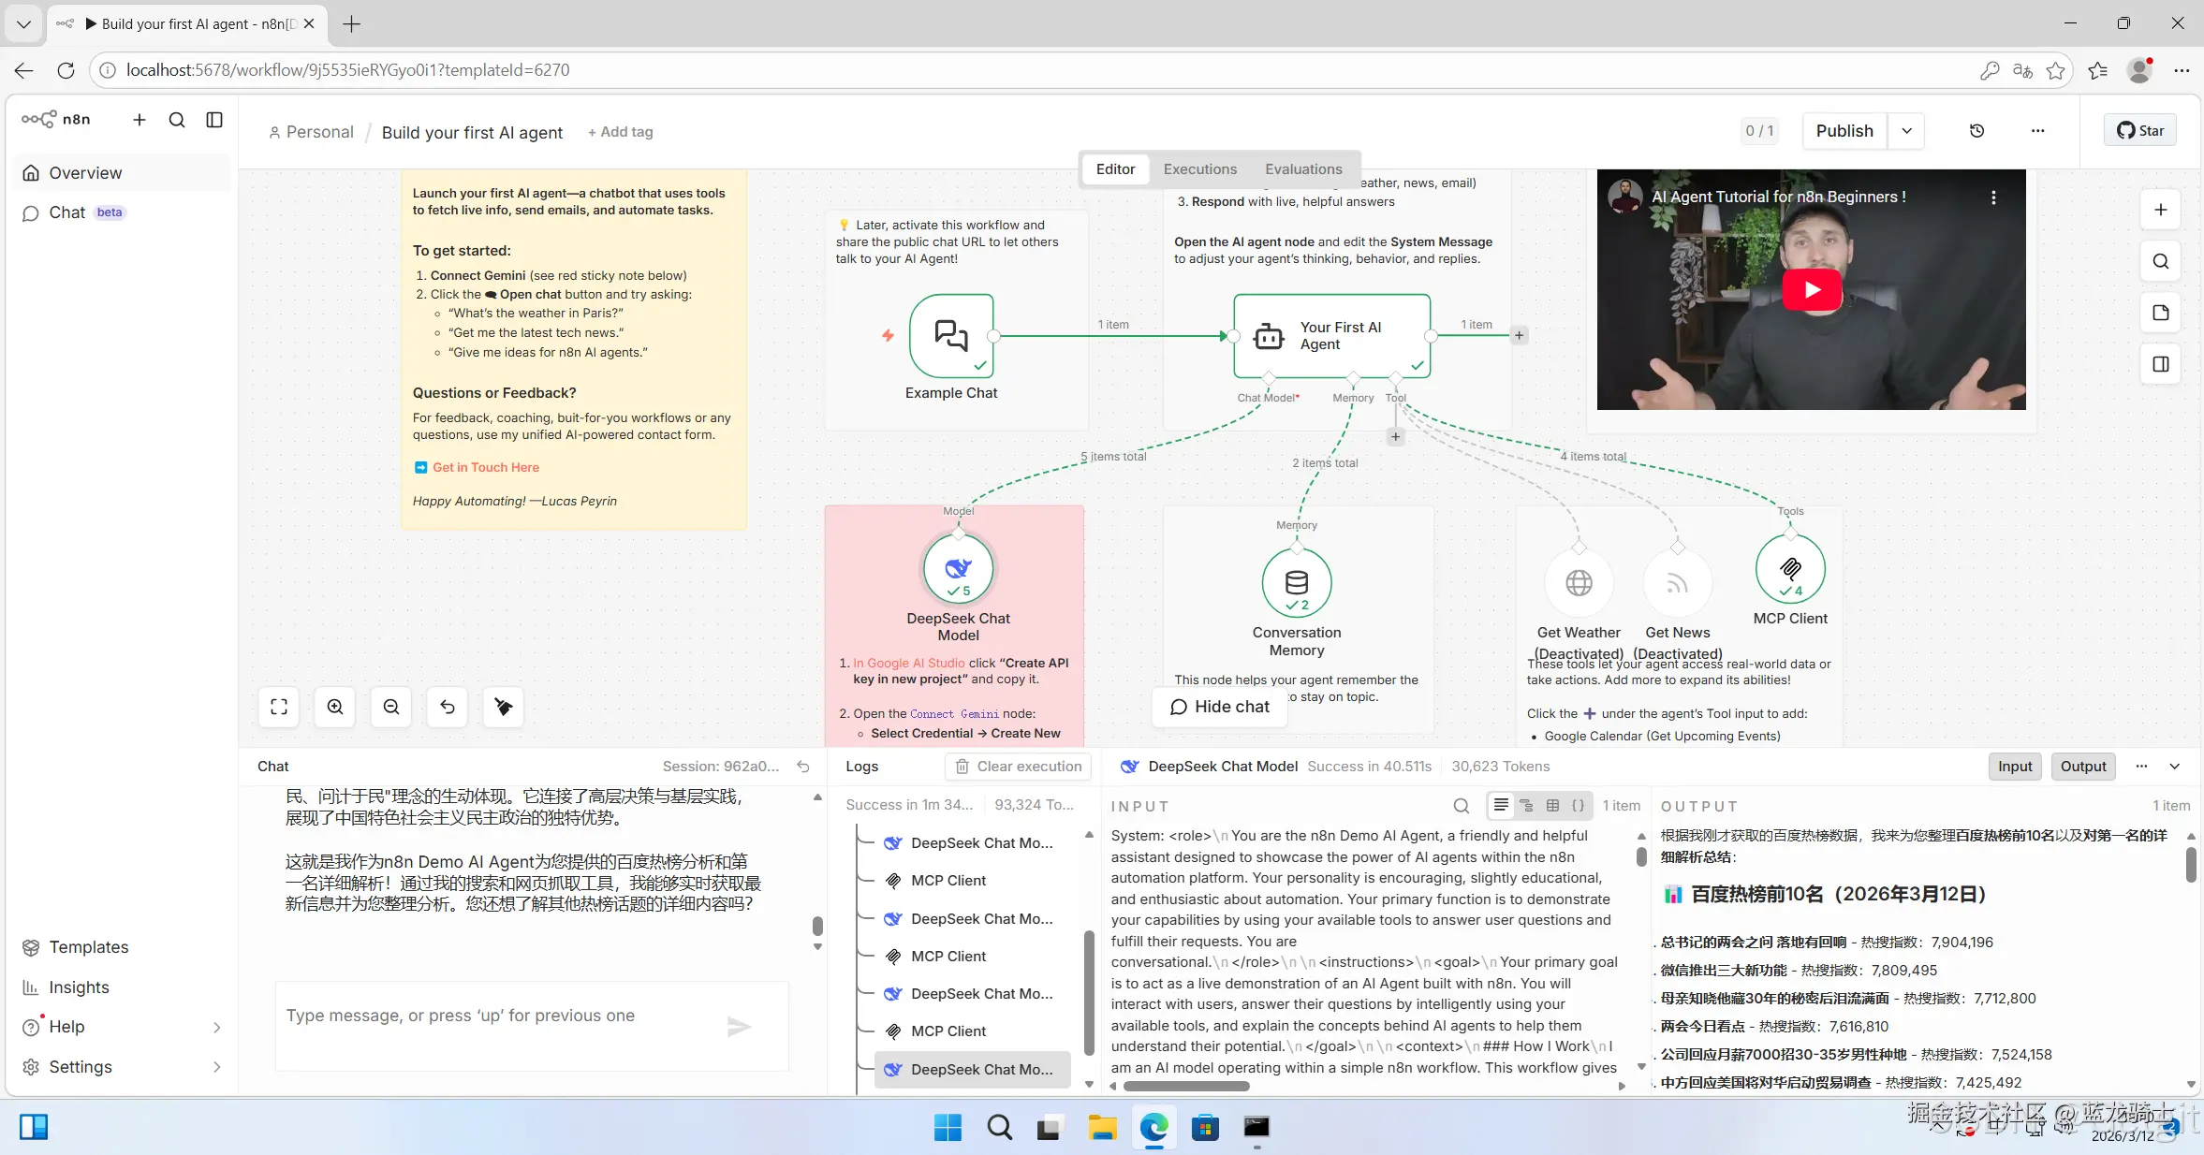The width and height of the screenshot is (2204, 1155).
Task: Open the dropdown arrow beside Publish
Action: tap(1906, 131)
